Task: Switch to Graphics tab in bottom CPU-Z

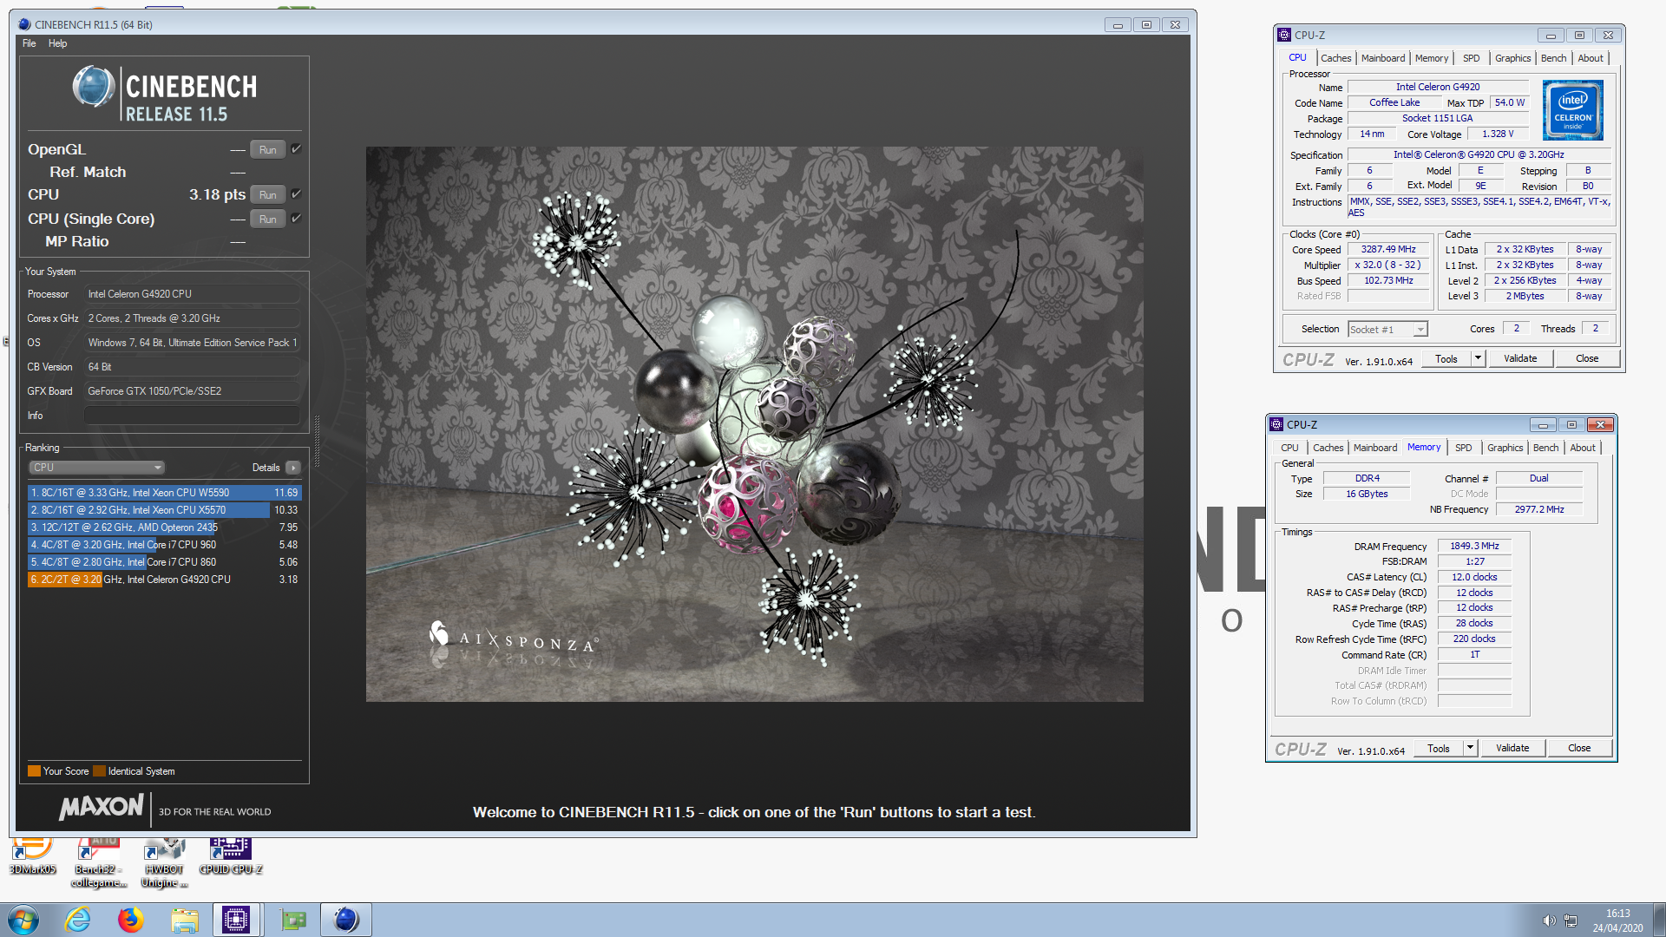Action: 1505,448
